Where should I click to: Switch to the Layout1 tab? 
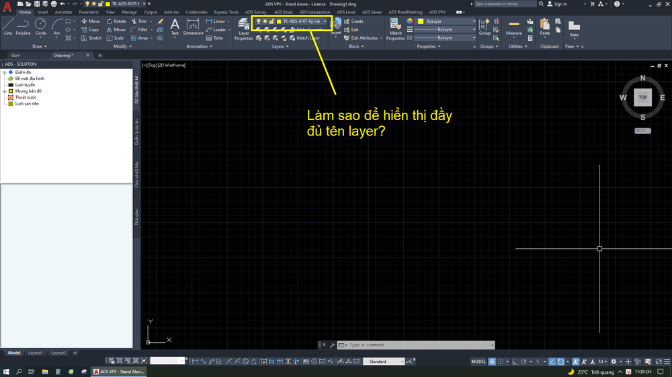(36, 353)
